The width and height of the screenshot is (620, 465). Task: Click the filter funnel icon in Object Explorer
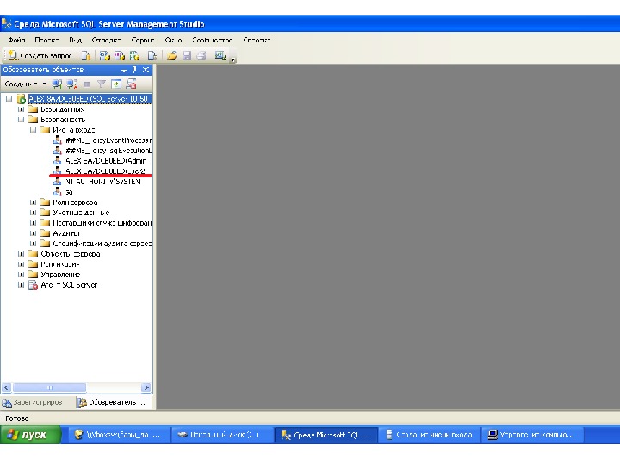[x=102, y=84]
